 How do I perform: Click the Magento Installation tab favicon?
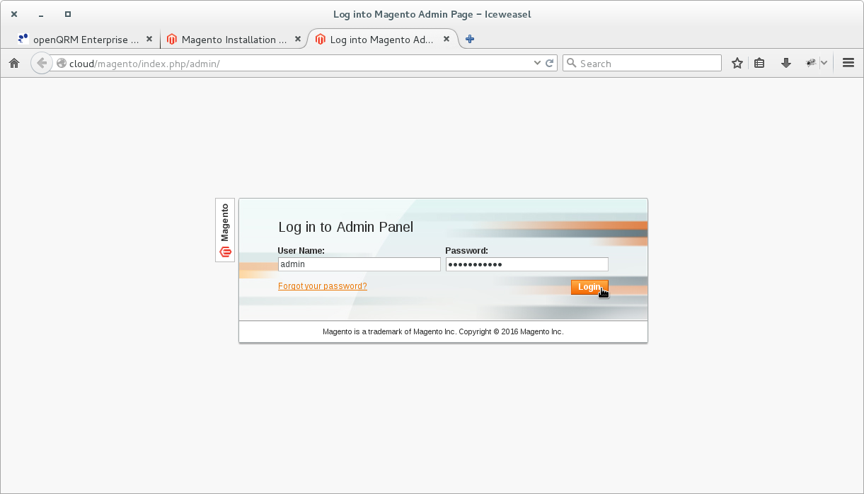pos(171,40)
